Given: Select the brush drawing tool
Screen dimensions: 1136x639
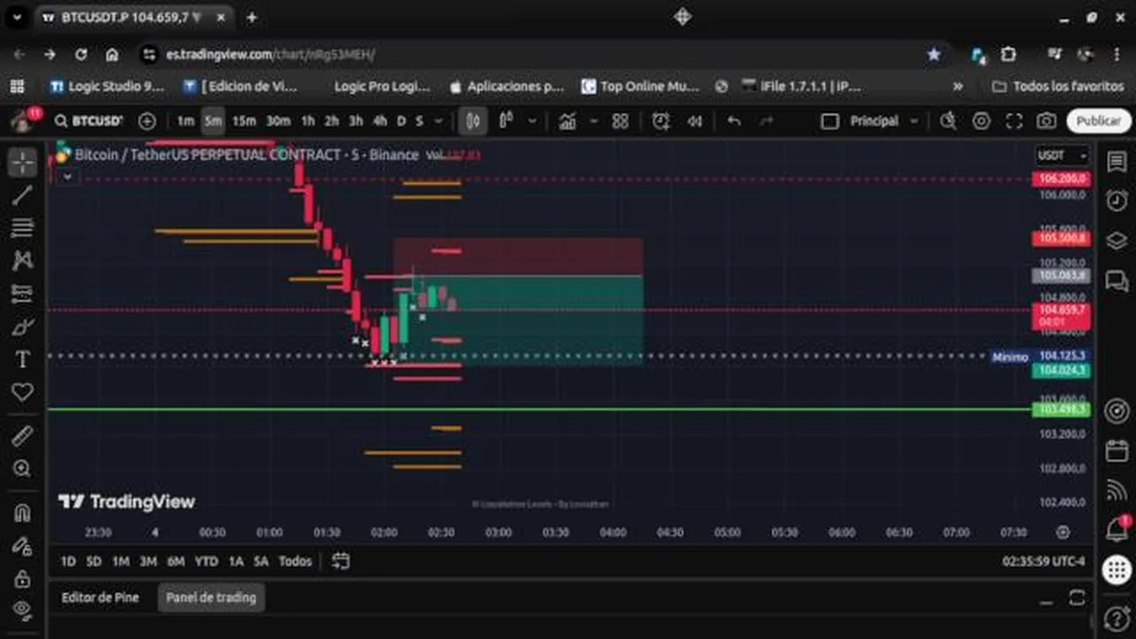Looking at the screenshot, I should point(22,327).
